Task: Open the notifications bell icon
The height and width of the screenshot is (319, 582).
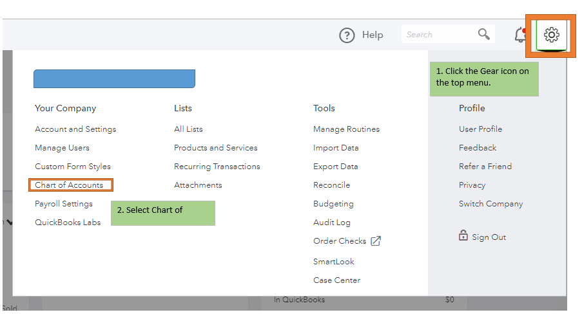Action: tap(521, 35)
